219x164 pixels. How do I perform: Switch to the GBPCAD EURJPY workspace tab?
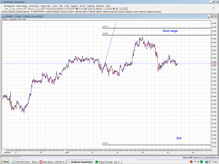tap(81, 12)
